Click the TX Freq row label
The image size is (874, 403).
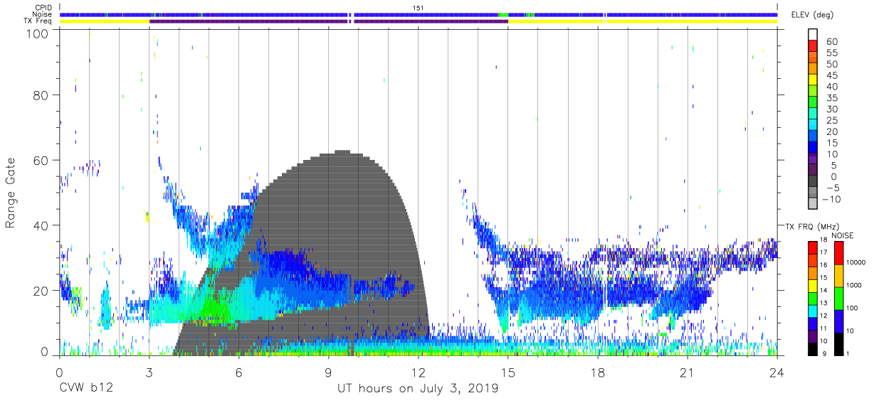coord(39,21)
